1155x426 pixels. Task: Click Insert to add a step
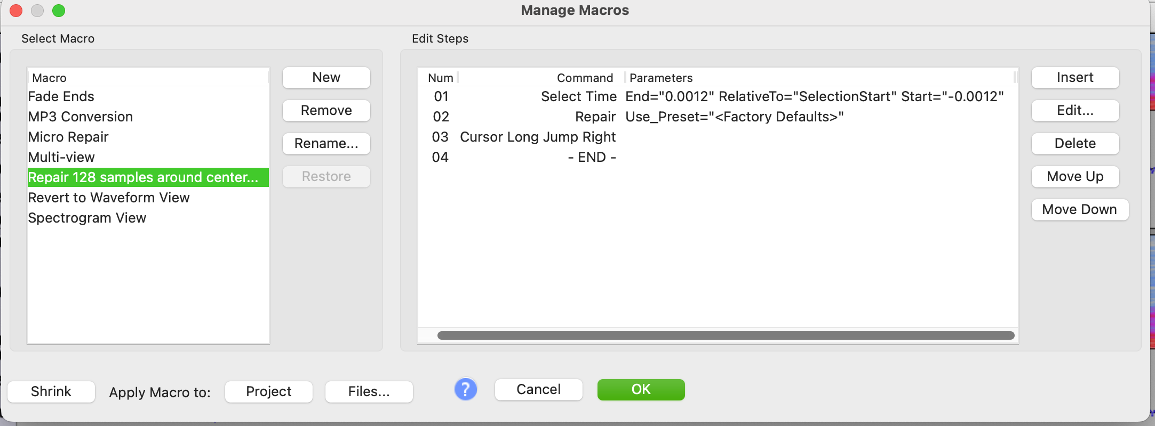(1074, 78)
